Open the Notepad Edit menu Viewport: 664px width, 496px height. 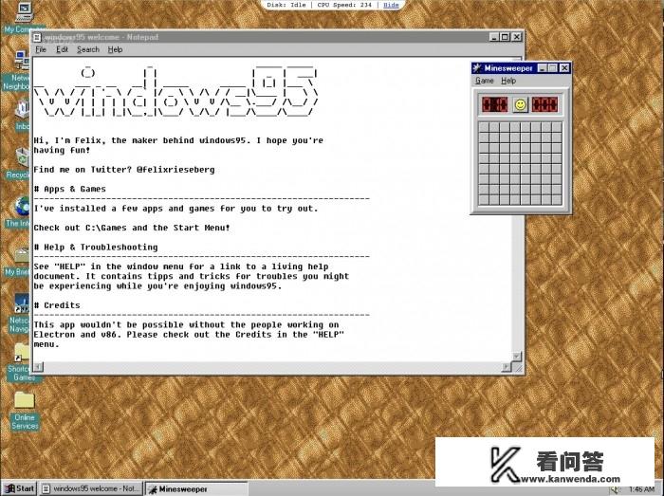pyautogui.click(x=62, y=49)
